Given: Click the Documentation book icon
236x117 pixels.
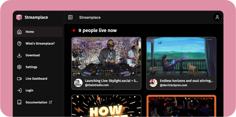Looking at the screenshot, I should click(19, 102).
